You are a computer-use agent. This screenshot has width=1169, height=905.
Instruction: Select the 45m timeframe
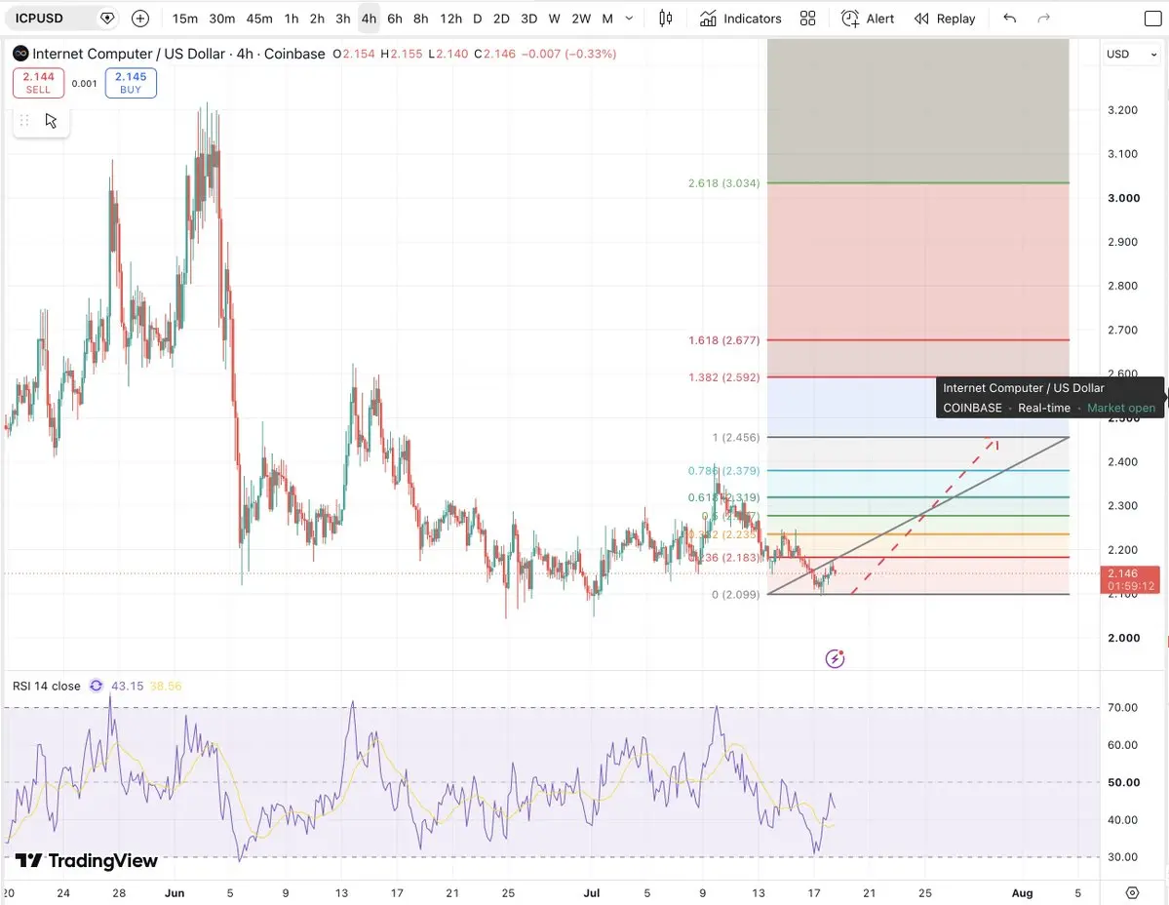pyautogui.click(x=258, y=19)
